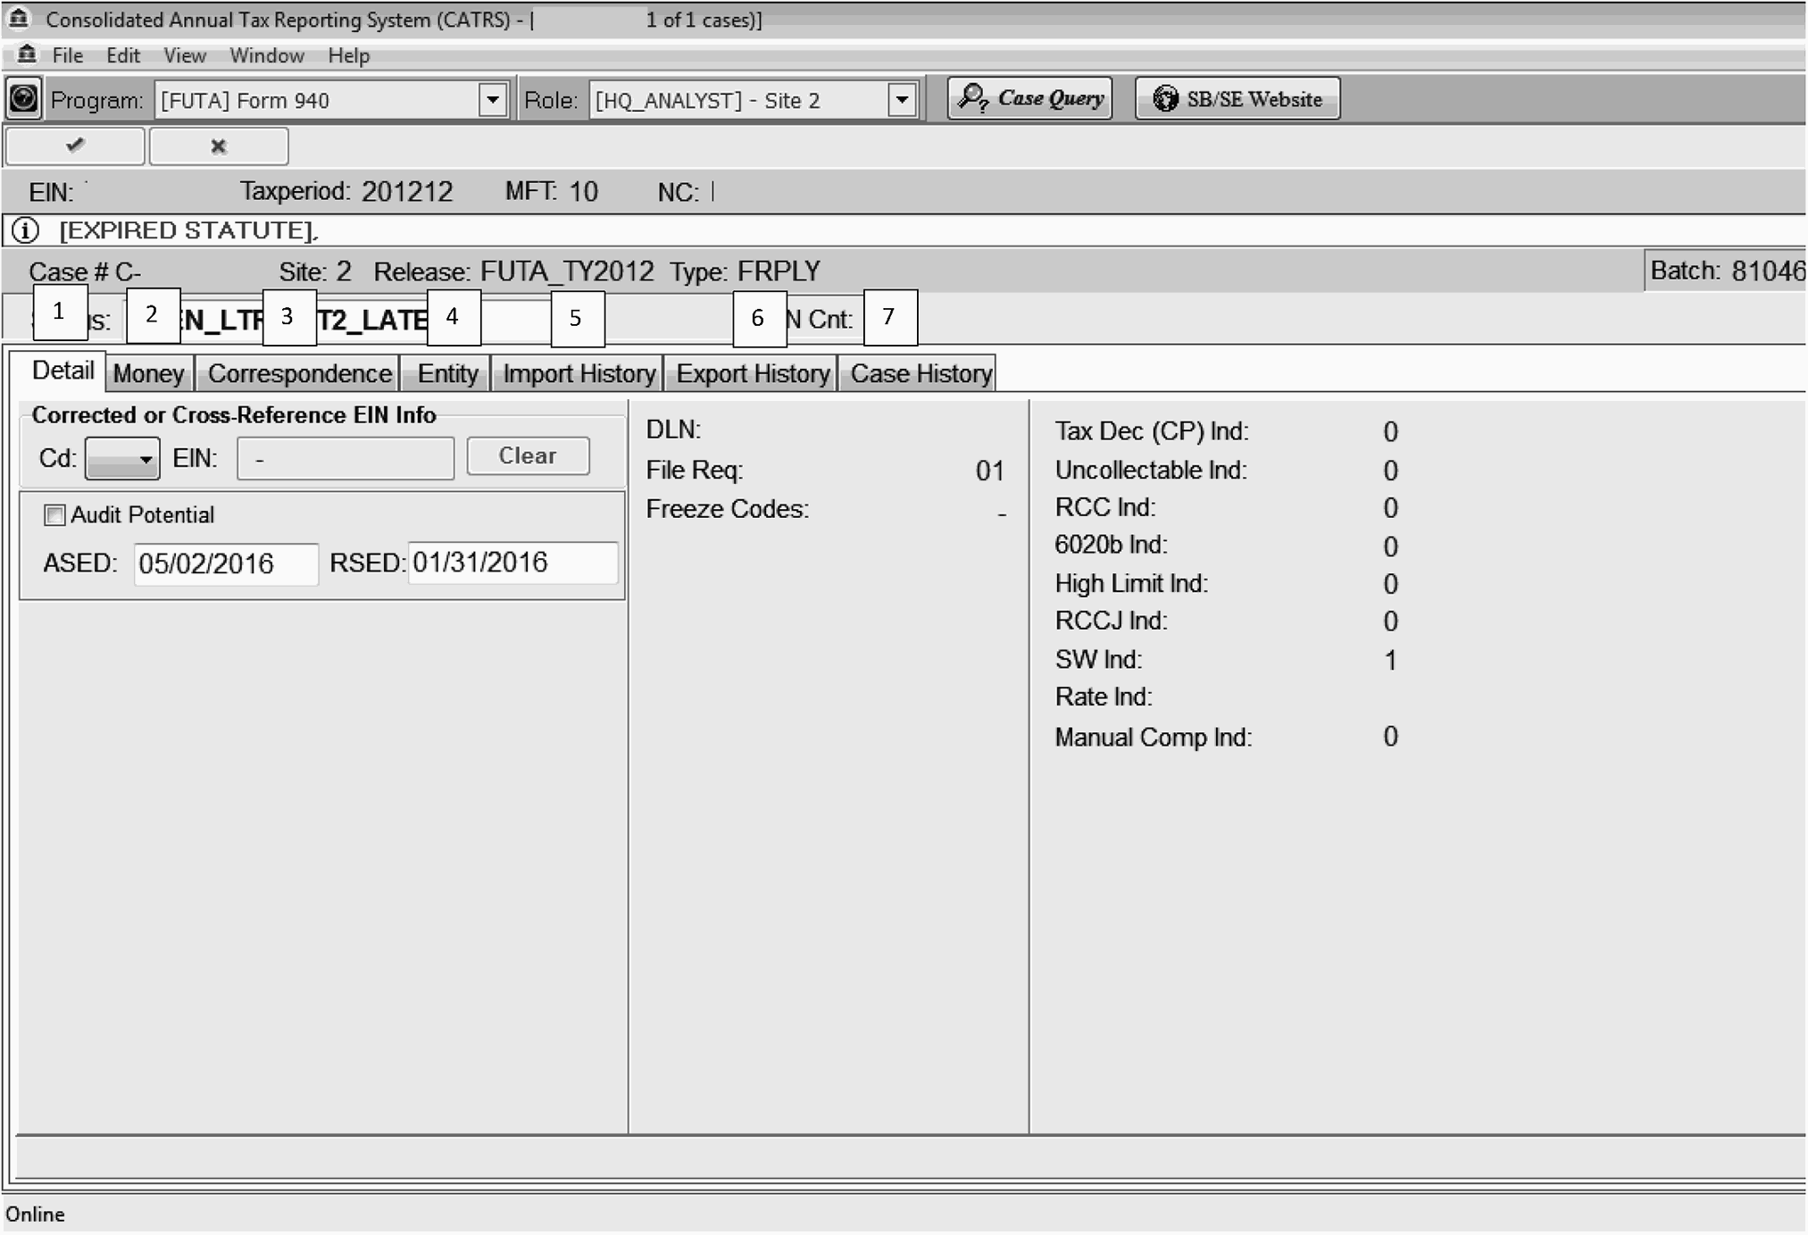Click the ASED date field

click(x=225, y=563)
